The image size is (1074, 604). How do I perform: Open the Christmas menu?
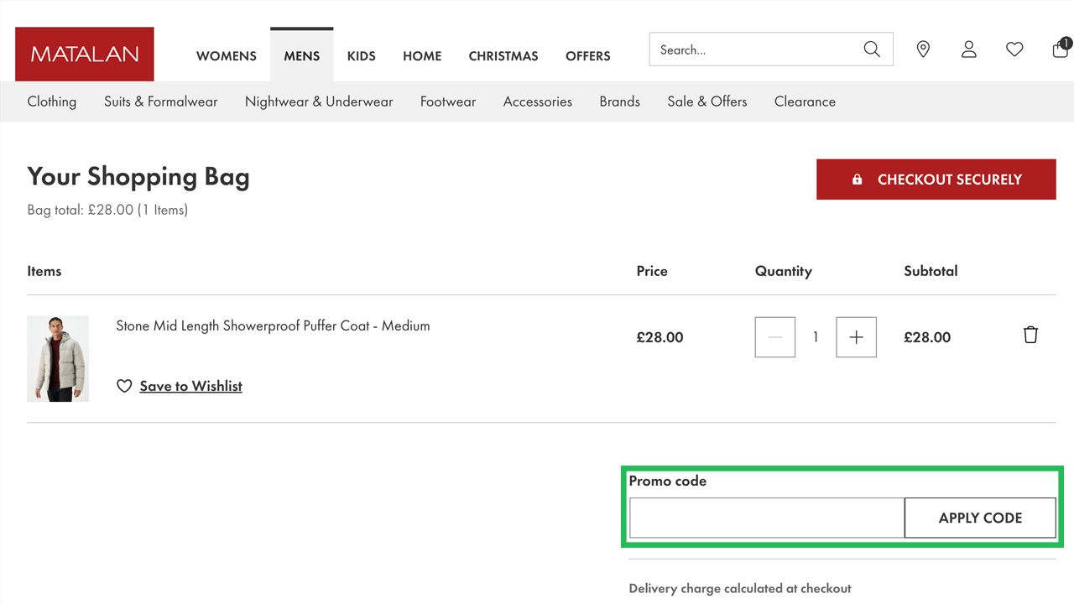point(503,56)
